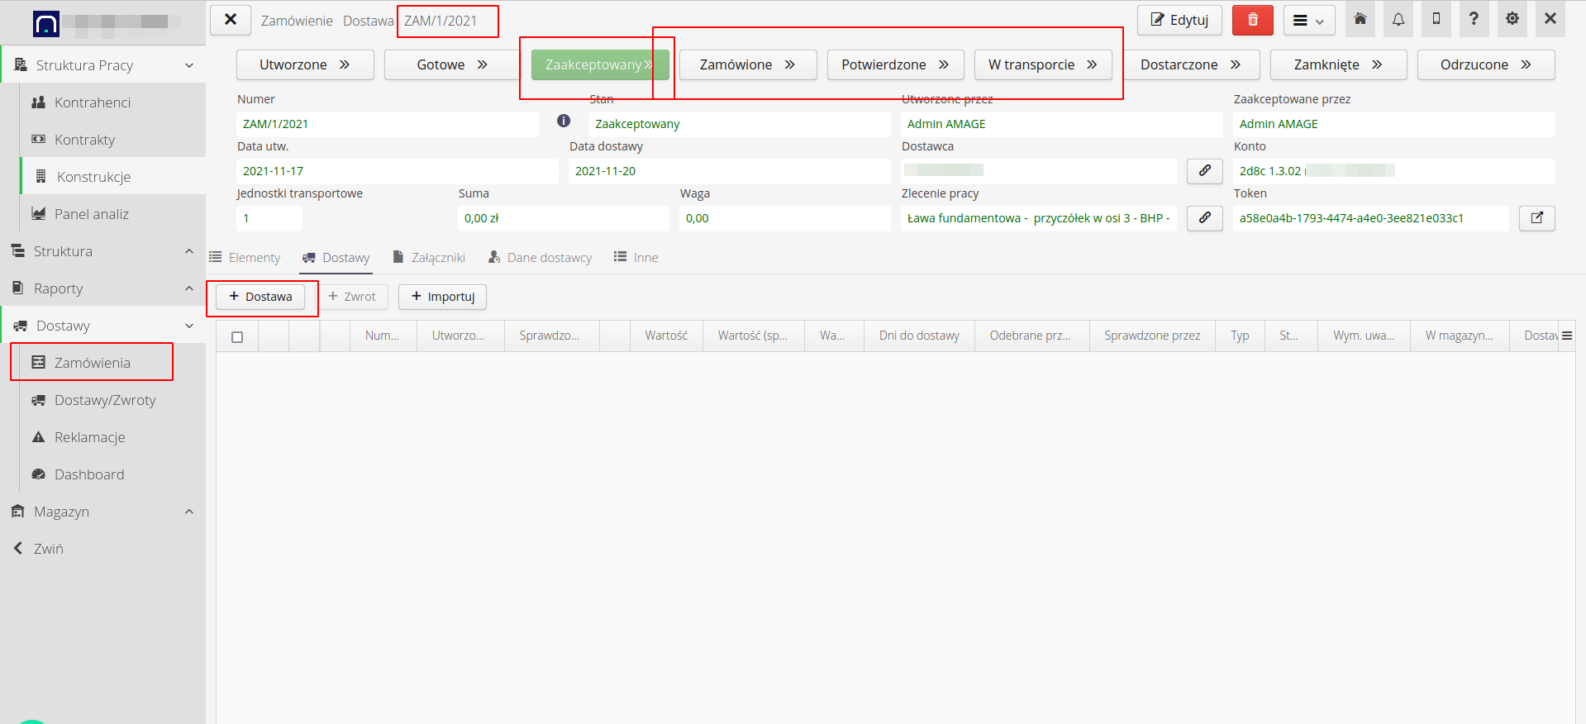The image size is (1586, 724).
Task: Open Token external link icon
Action: tap(1536, 218)
